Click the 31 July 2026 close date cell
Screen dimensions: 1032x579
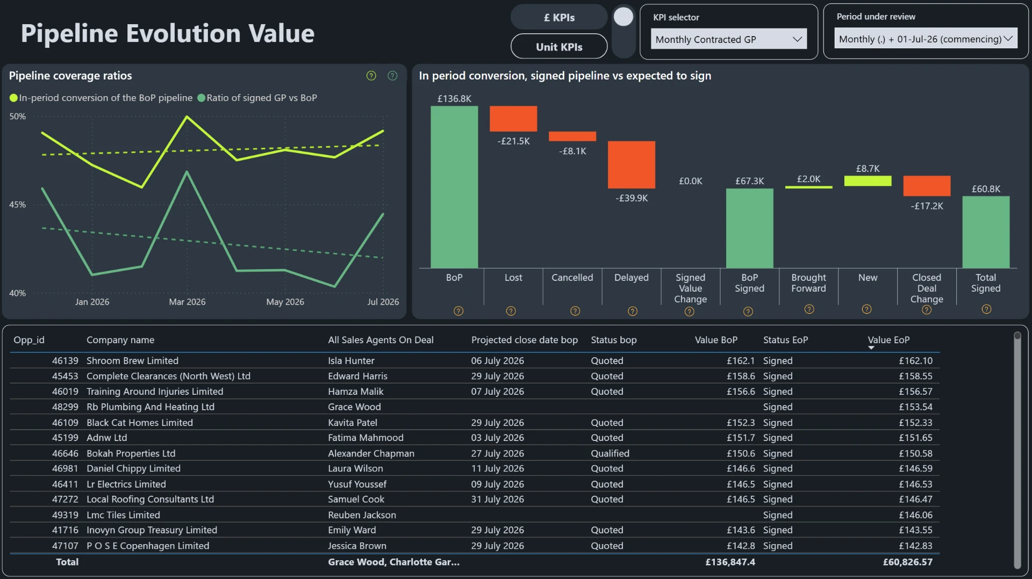point(498,500)
